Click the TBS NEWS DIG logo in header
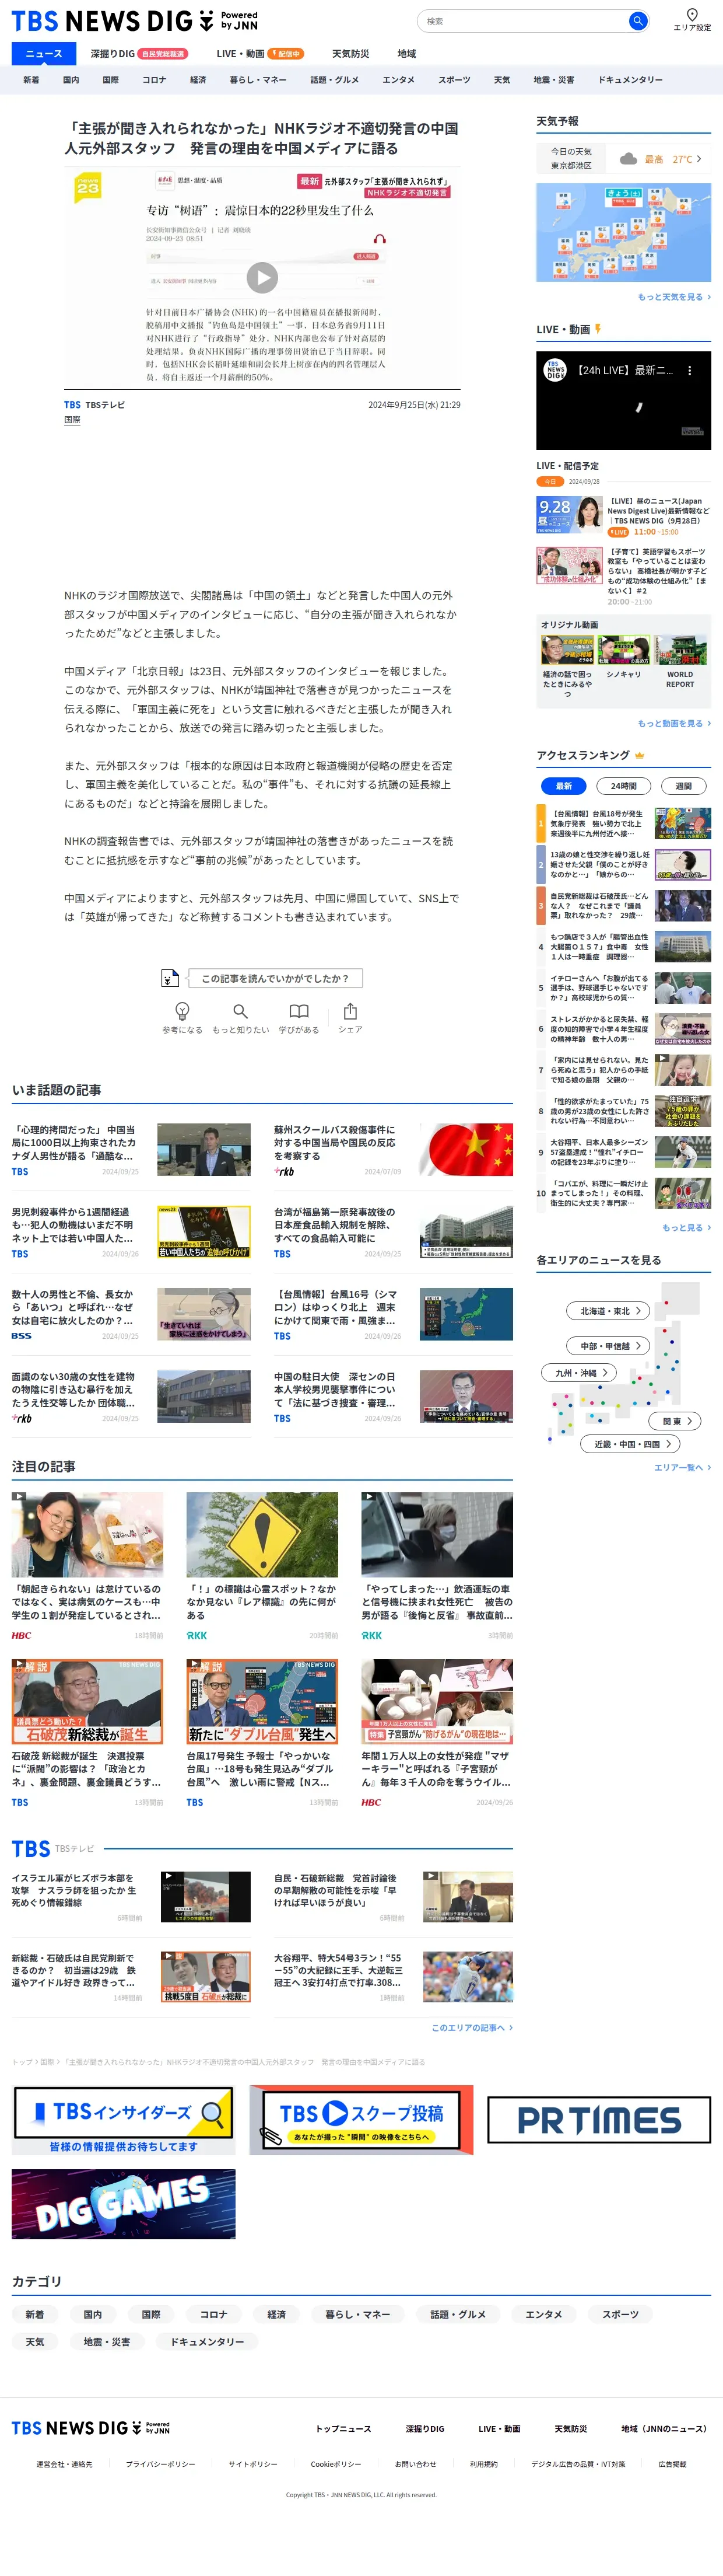 point(135,21)
